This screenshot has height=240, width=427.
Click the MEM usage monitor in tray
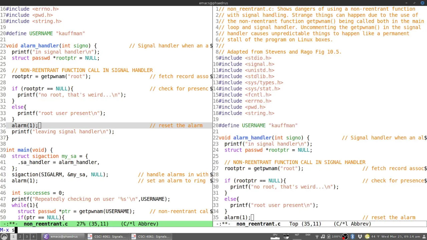(286, 236)
